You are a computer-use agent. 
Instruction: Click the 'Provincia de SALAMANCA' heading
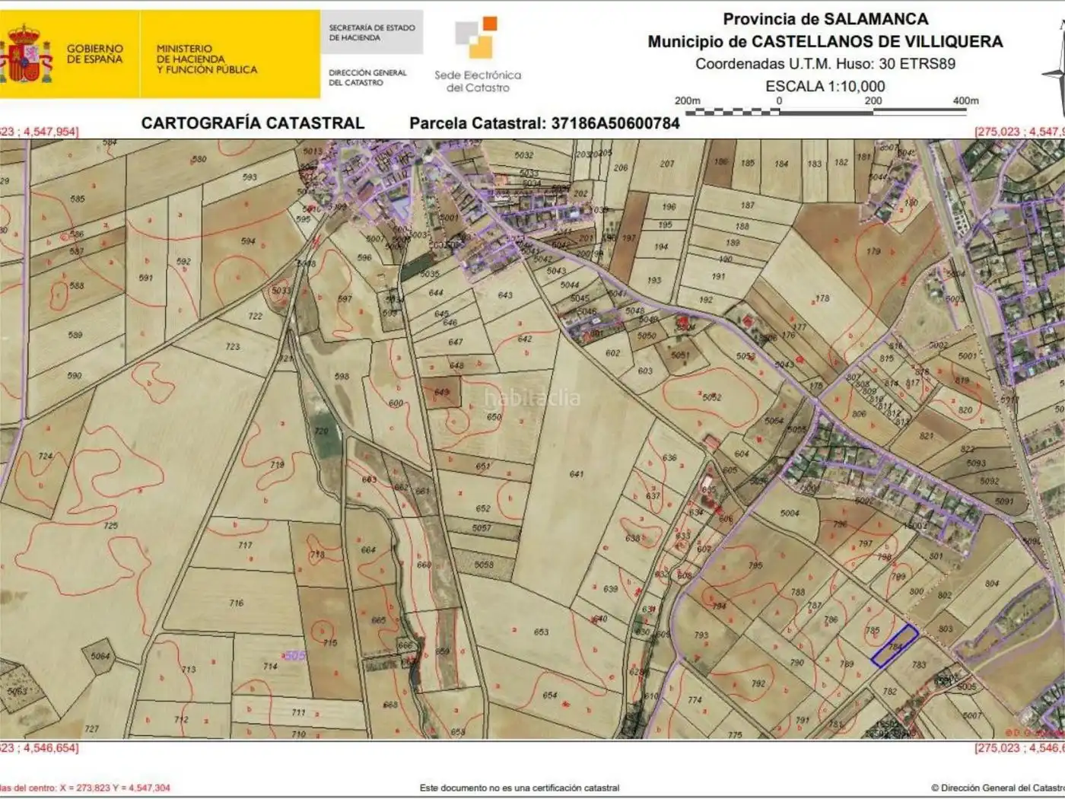point(825,19)
